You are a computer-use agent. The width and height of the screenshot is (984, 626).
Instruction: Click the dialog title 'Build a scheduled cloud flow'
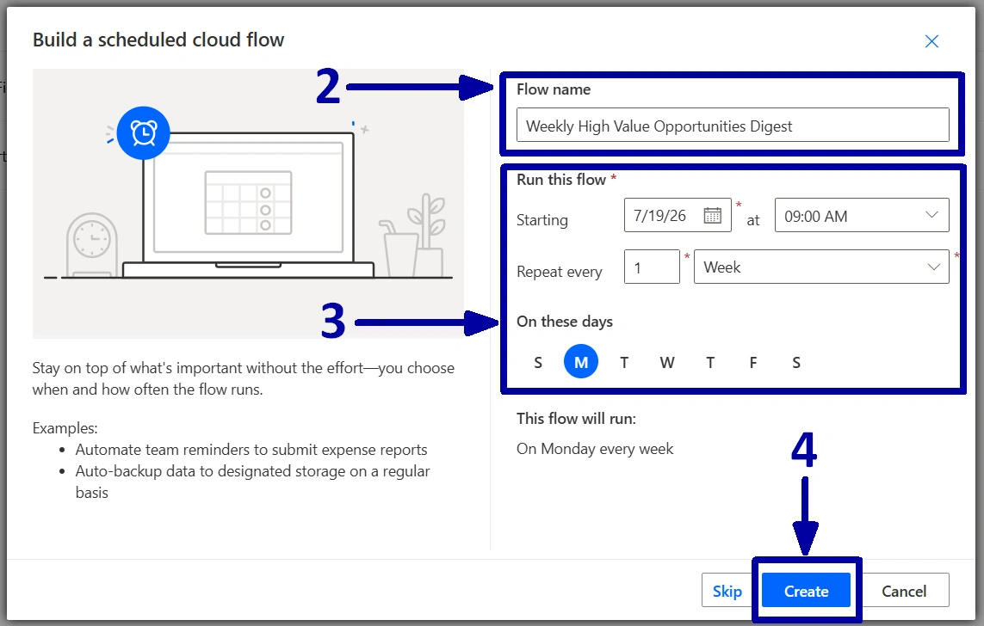[158, 40]
